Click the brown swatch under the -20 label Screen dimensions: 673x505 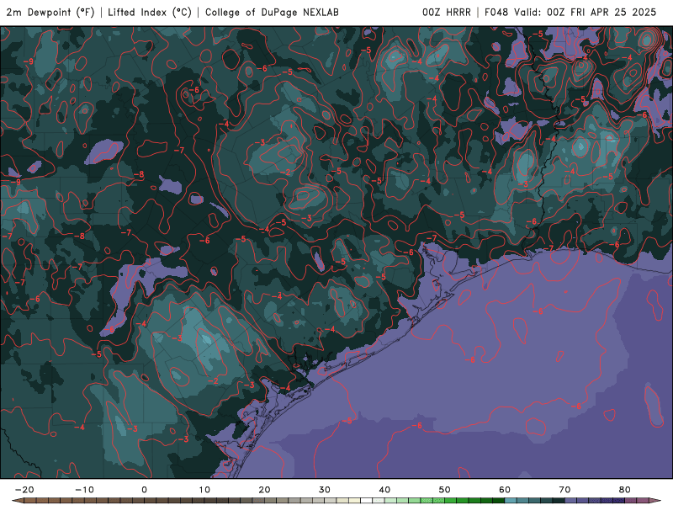[x=30, y=501]
